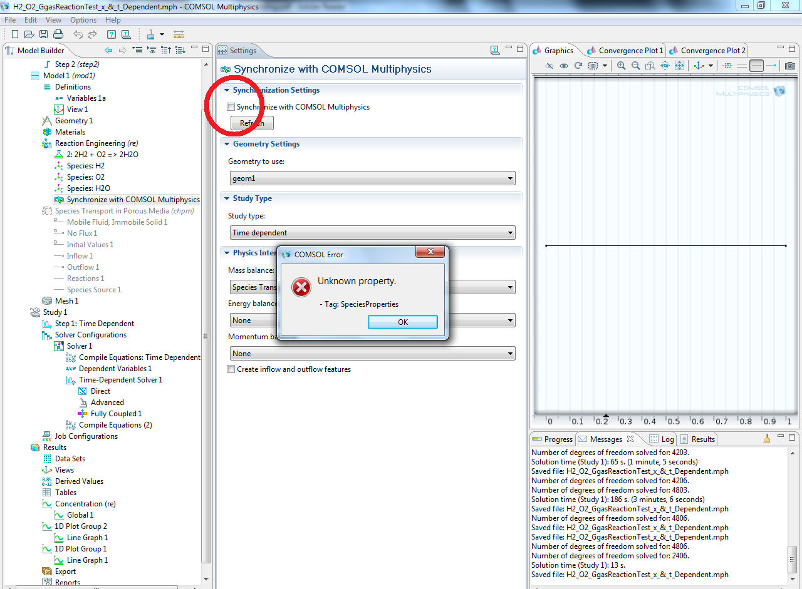The width and height of the screenshot is (802, 589).
Task: Click Zoom Out in Graphics toolbar
Action: pyautogui.click(x=635, y=66)
